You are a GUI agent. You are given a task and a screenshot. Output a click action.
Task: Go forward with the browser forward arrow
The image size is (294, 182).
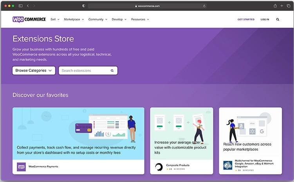(x=34, y=6)
